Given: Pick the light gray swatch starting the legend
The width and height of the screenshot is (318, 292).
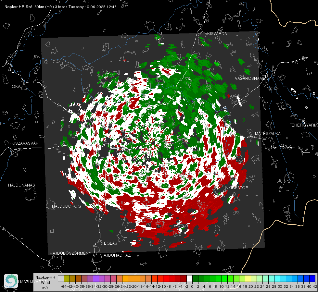Looking at the screenshot, I should [x=61, y=278].
